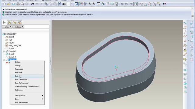195x109 pixels.
Task: Switch to the Favorites tab
Action: pos(14,23)
